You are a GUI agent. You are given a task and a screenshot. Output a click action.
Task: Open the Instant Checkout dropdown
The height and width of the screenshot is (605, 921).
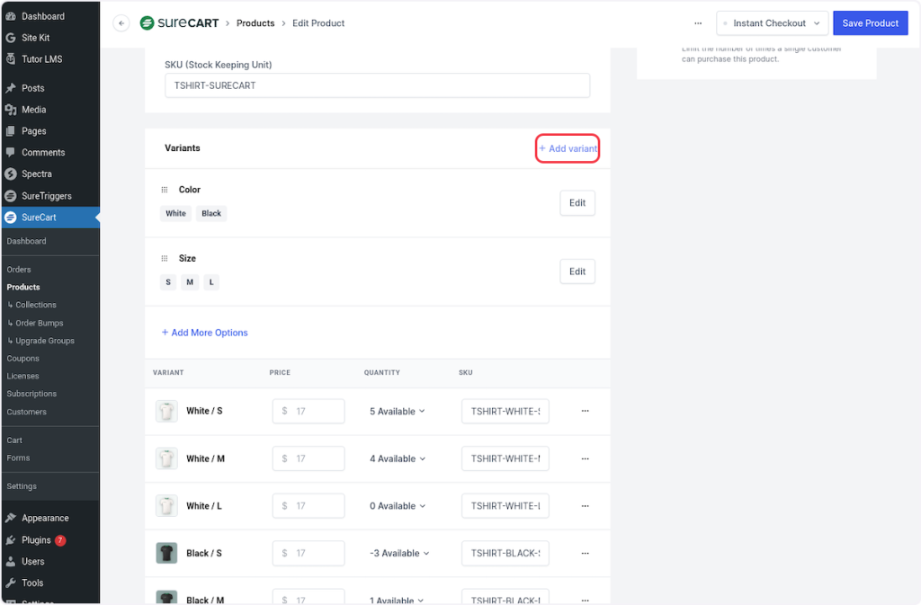772,23
